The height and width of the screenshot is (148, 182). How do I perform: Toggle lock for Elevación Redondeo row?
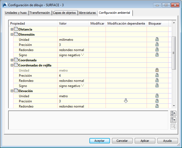click(x=157, y=106)
